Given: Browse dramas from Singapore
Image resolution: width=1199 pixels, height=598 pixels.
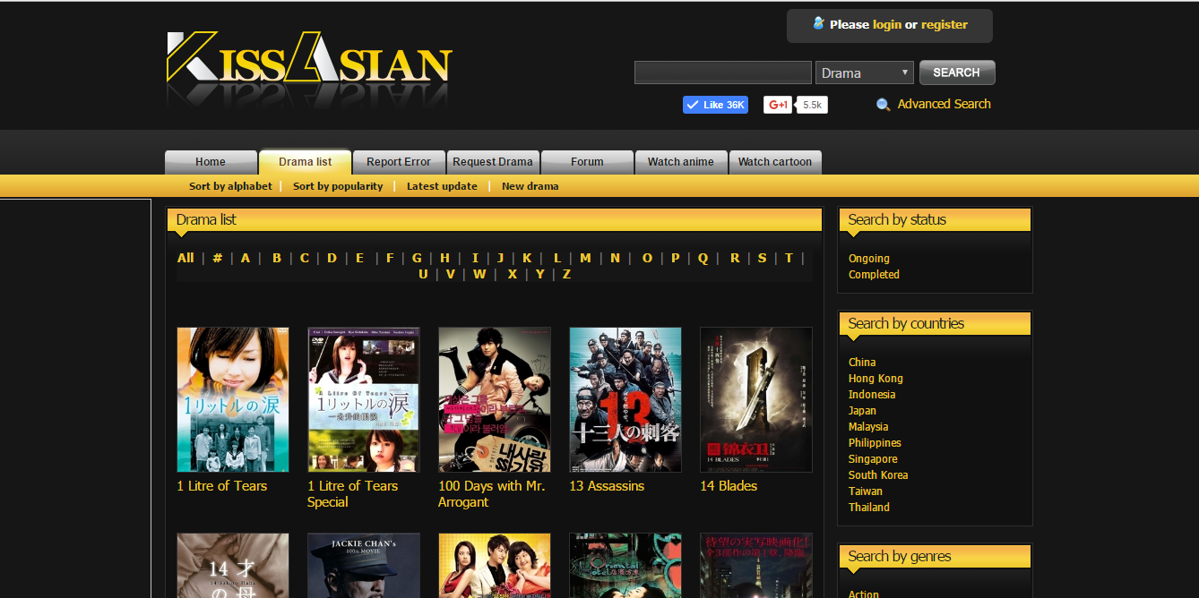Looking at the screenshot, I should click(873, 459).
